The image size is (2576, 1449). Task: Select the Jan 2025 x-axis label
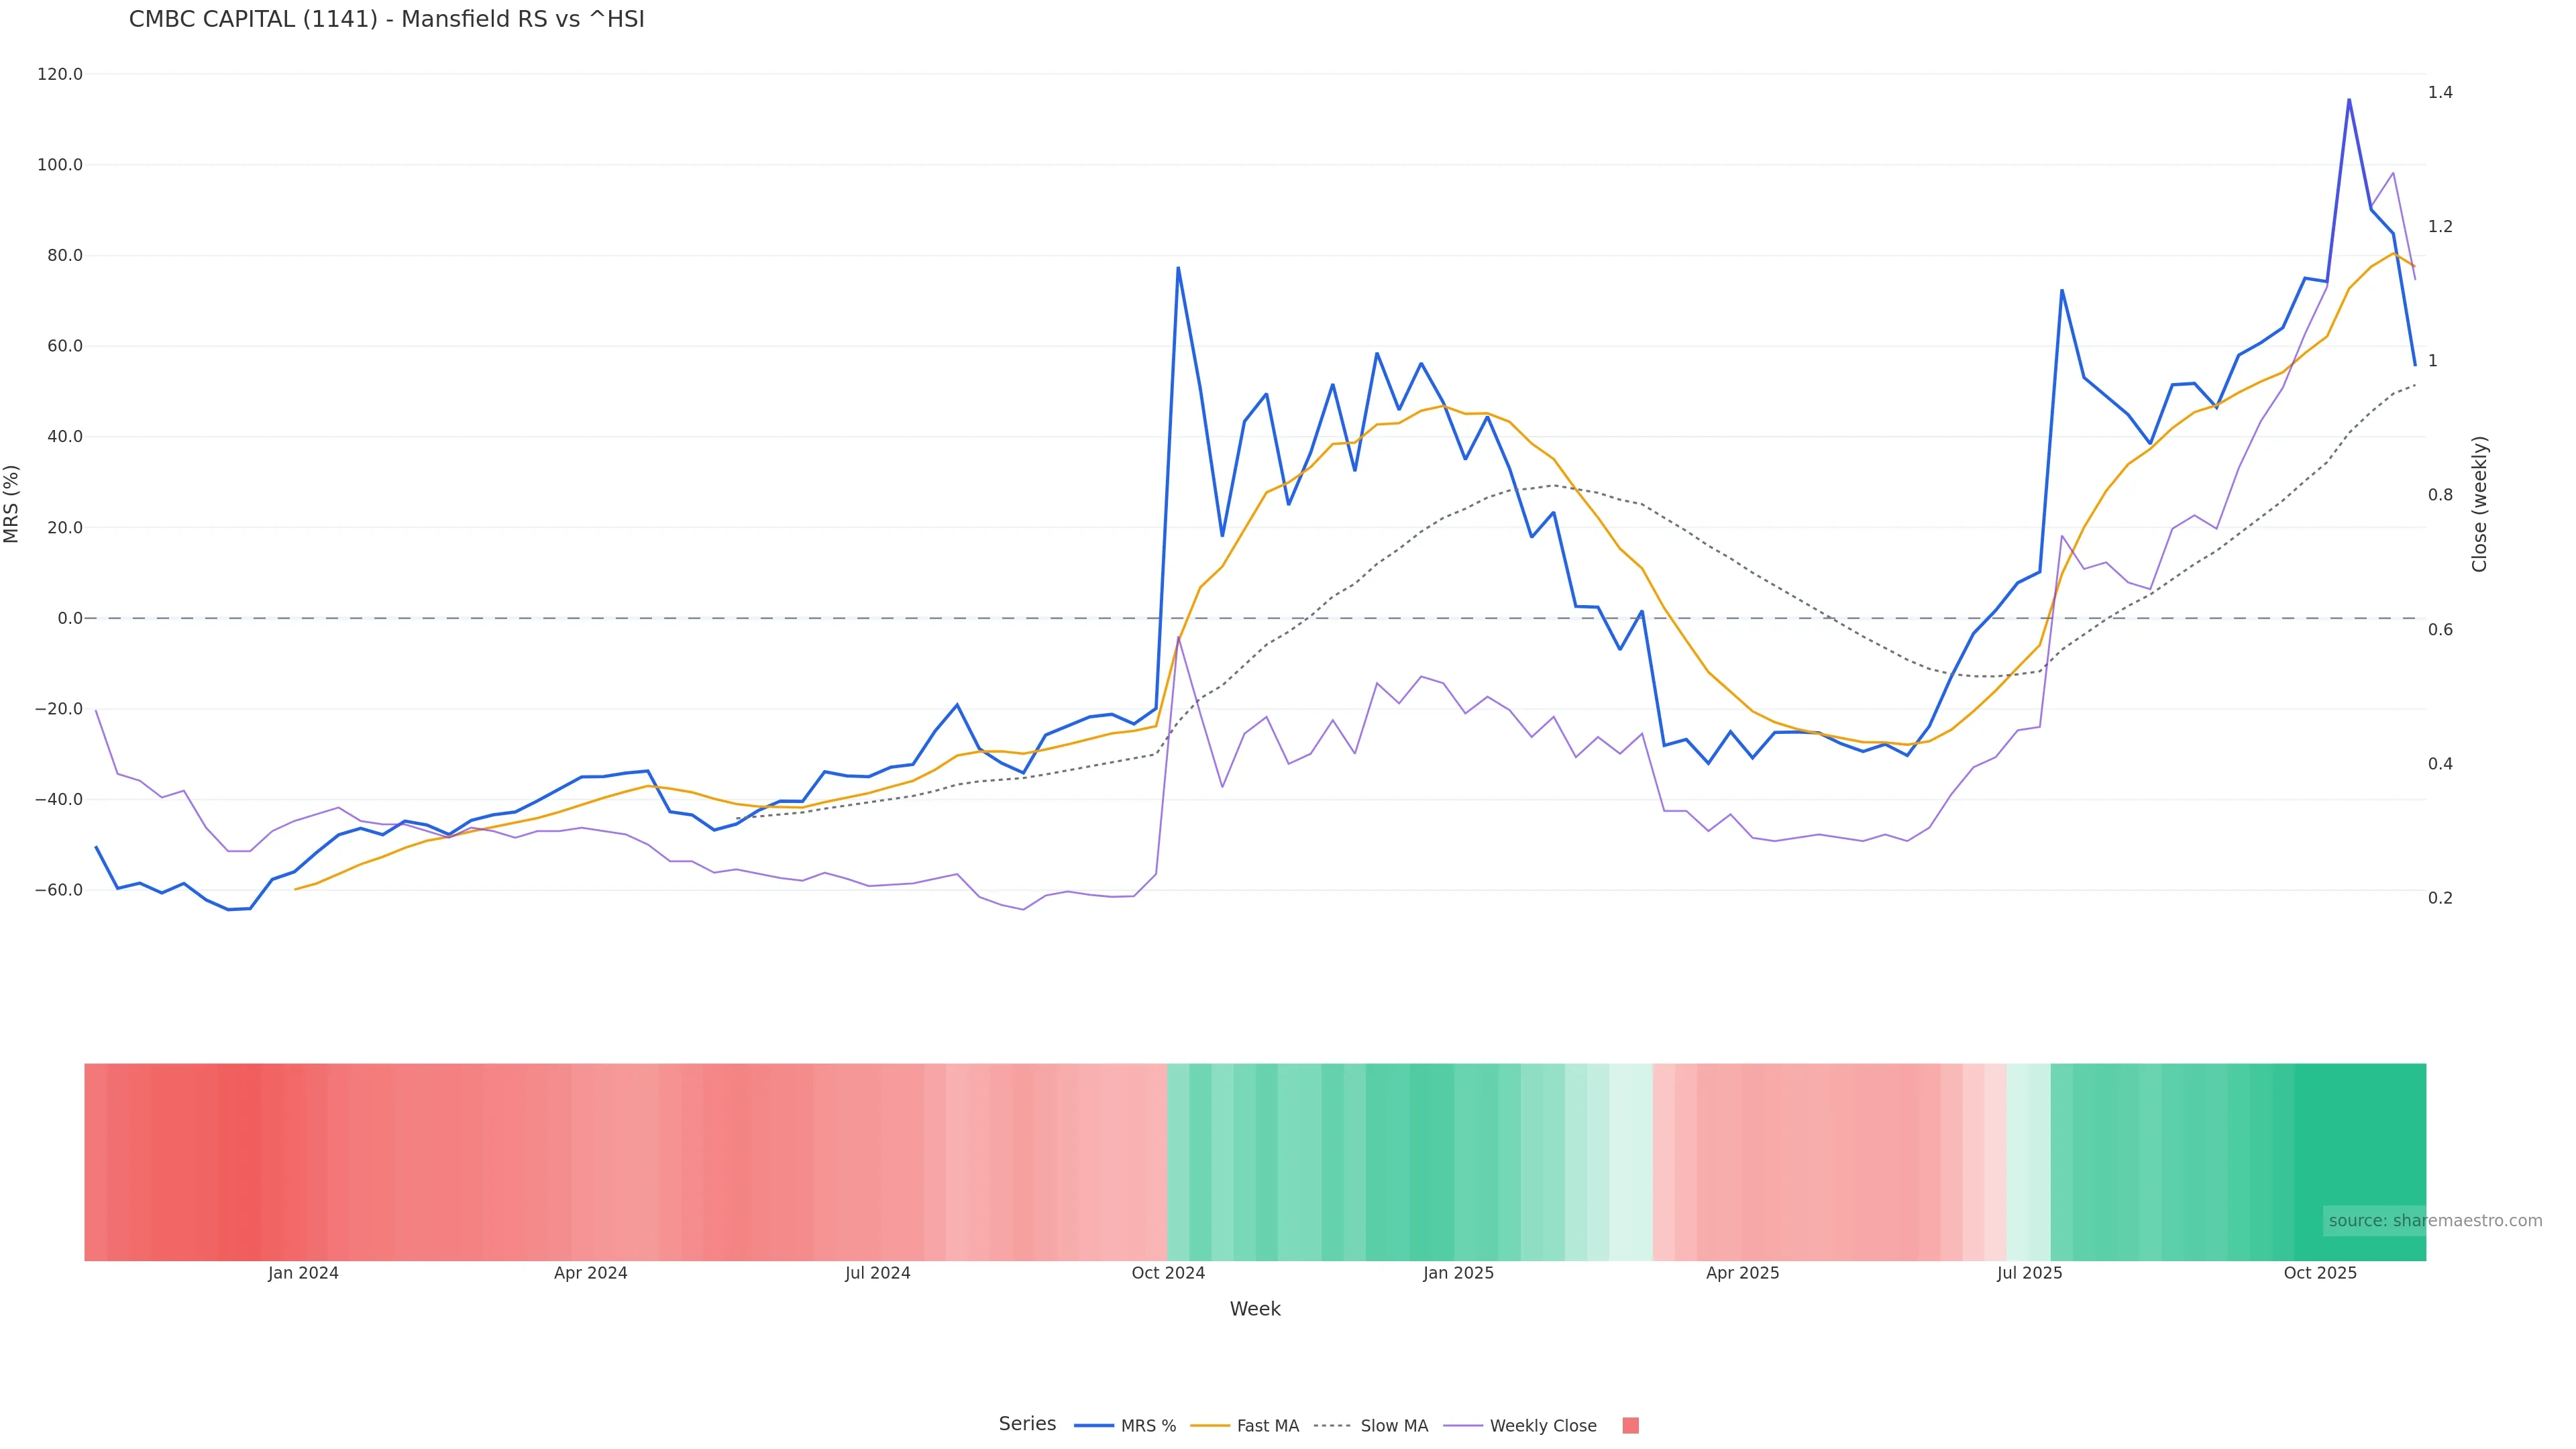[x=1458, y=1273]
